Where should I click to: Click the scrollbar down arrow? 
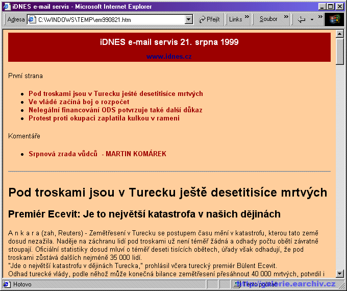point(339,274)
